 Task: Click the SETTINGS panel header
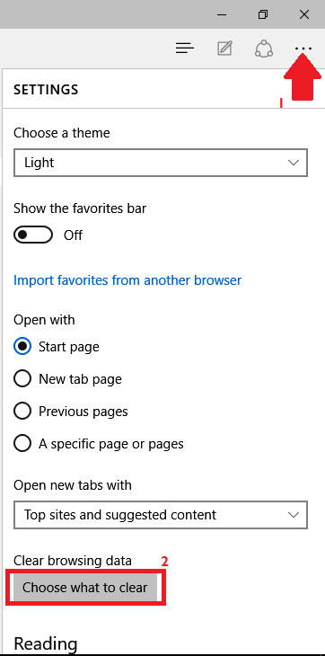[46, 90]
